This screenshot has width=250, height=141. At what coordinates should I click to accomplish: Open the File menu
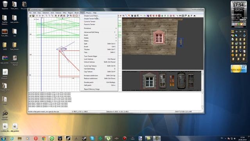click(x=30, y=13)
